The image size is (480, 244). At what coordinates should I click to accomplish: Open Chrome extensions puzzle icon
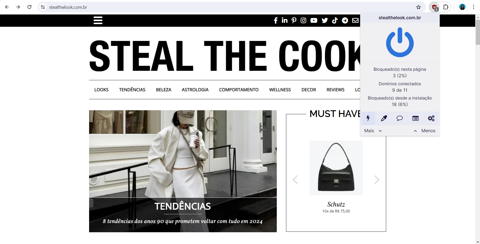point(446,7)
